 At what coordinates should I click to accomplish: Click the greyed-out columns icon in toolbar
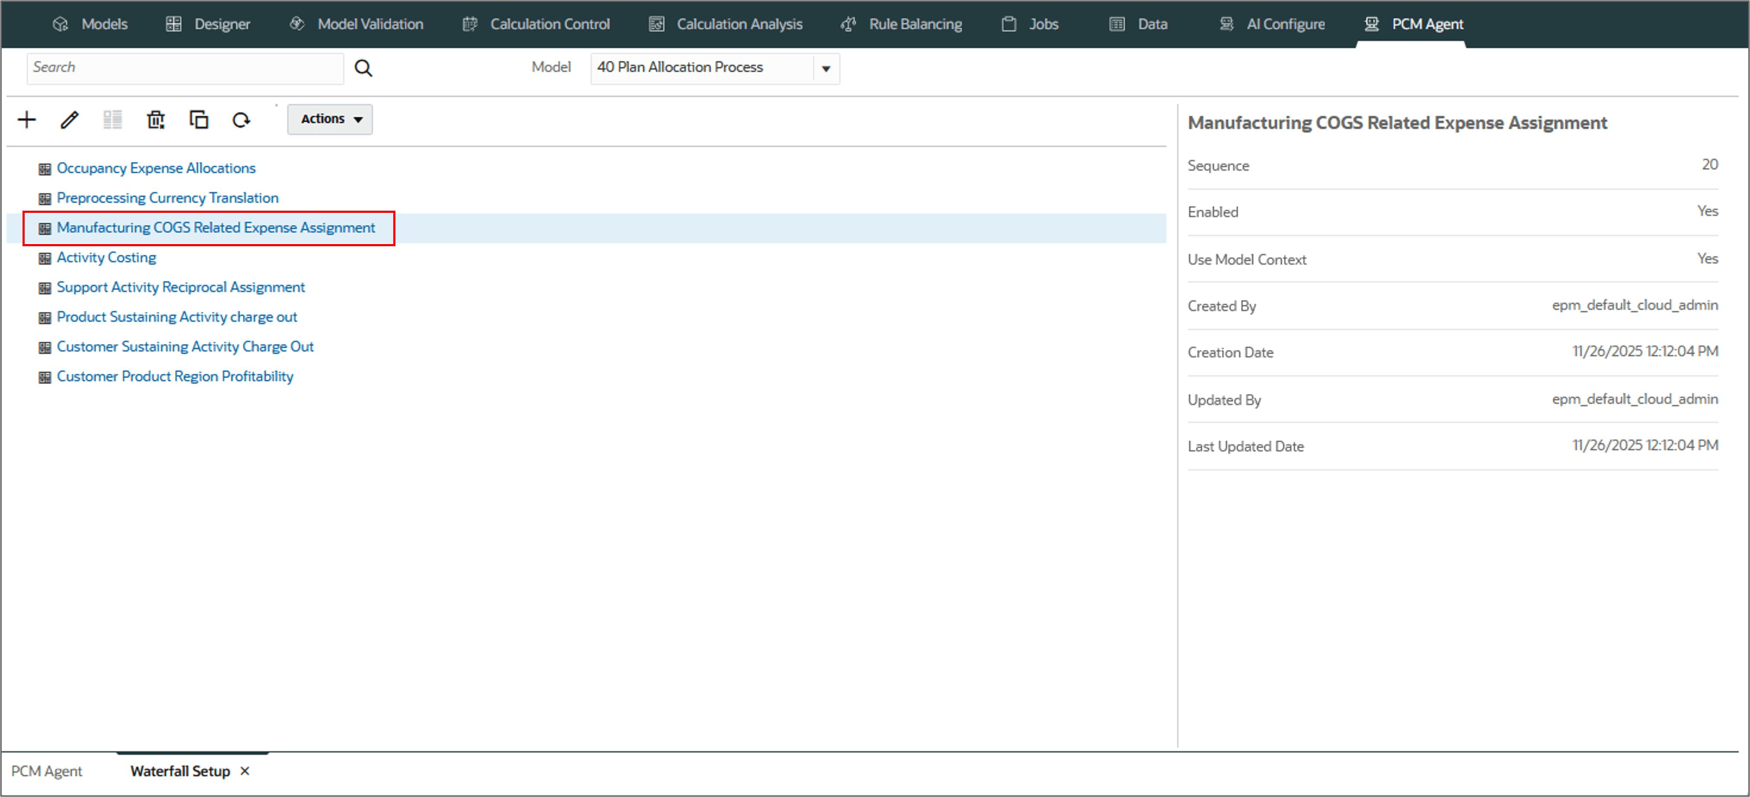[113, 119]
